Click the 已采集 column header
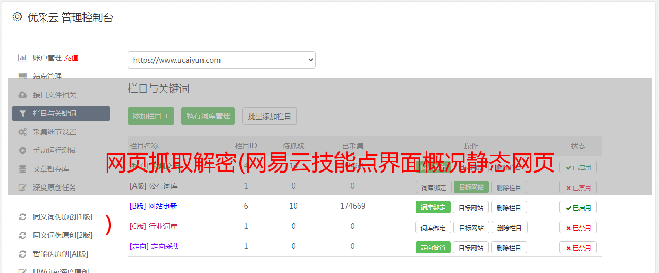Screen dimensions: 659x273 click(x=353, y=146)
